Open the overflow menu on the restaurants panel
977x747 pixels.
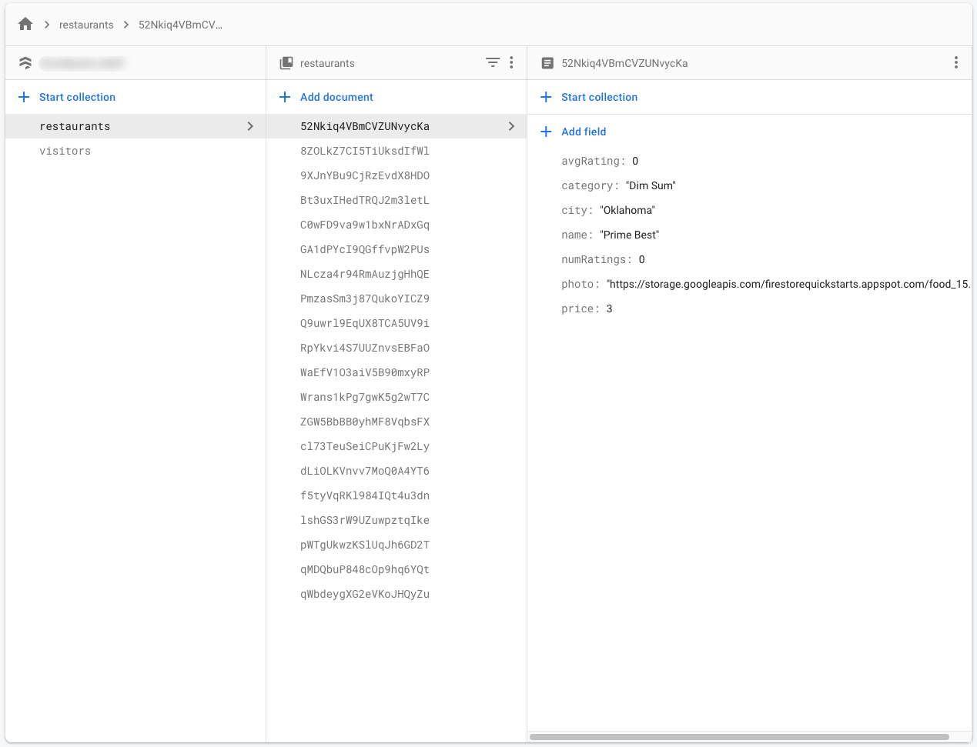pyautogui.click(x=511, y=63)
